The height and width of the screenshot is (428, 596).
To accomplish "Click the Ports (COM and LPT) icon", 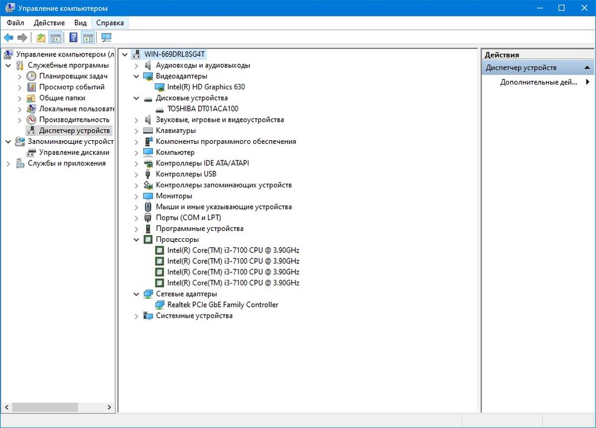I will tap(148, 218).
